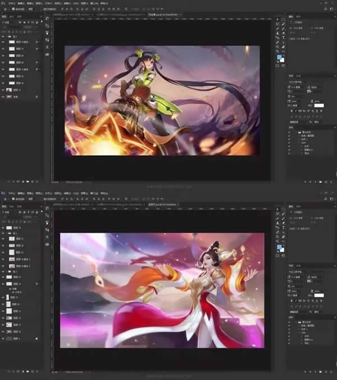The image size is (337, 380).
Task: Hide the background layer in upper Layers panel
Action: pos(4,96)
